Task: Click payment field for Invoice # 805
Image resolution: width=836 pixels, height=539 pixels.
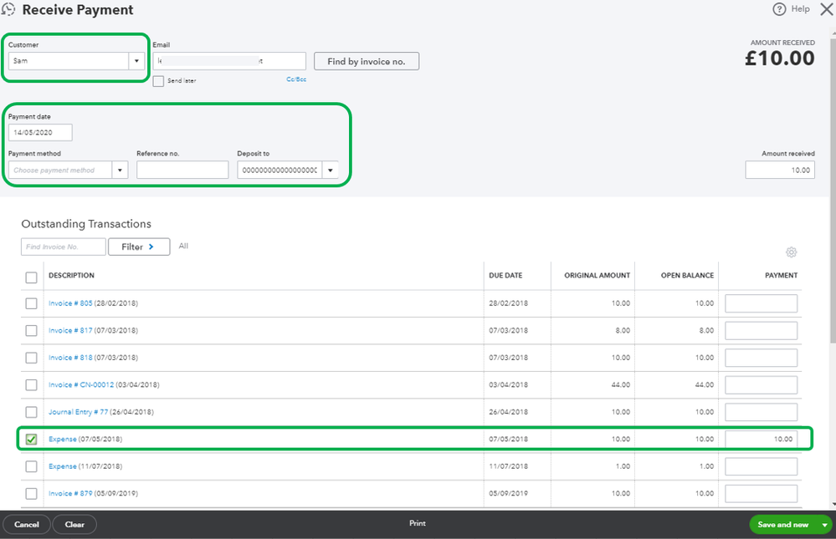Action: [761, 303]
